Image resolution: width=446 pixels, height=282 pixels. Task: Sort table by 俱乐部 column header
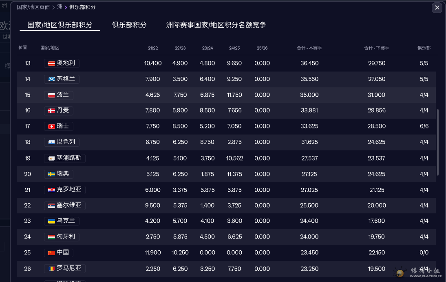click(424, 48)
